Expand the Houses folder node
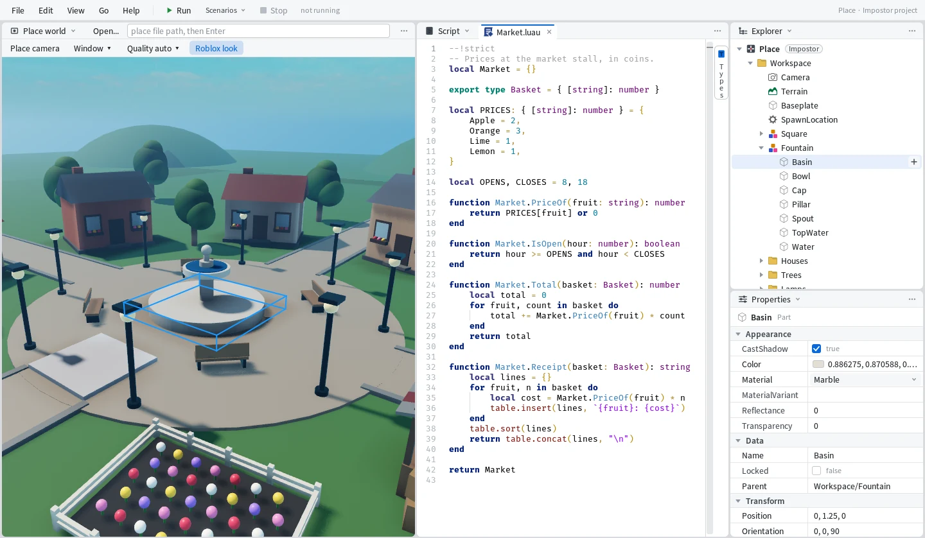925x538 pixels. pos(762,261)
